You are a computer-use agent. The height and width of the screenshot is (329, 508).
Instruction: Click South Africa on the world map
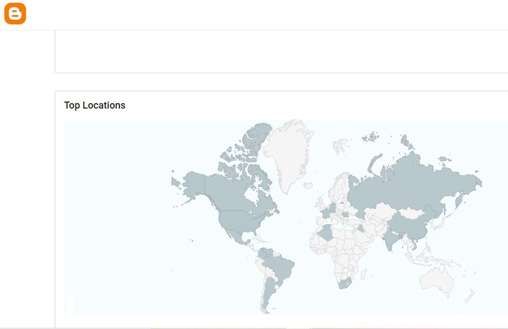[x=345, y=283]
